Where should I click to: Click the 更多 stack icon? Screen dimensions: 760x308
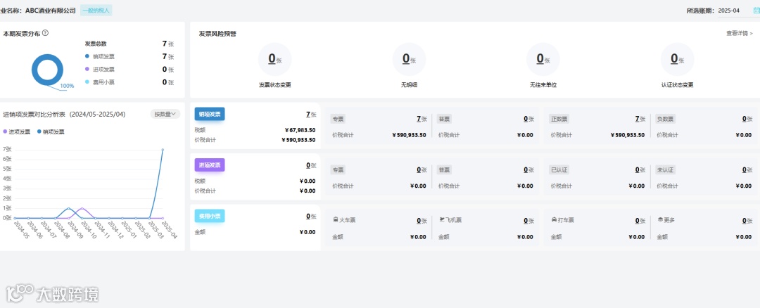point(659,220)
